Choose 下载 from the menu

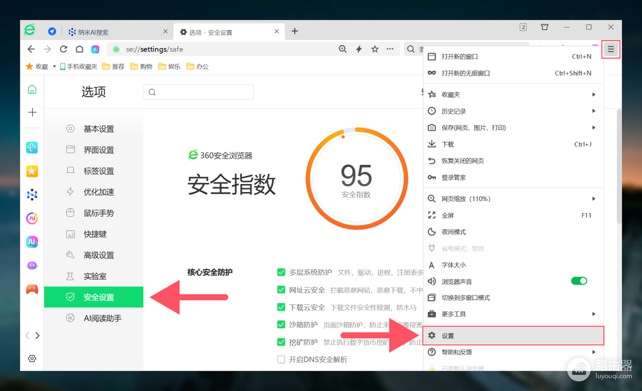click(514, 144)
